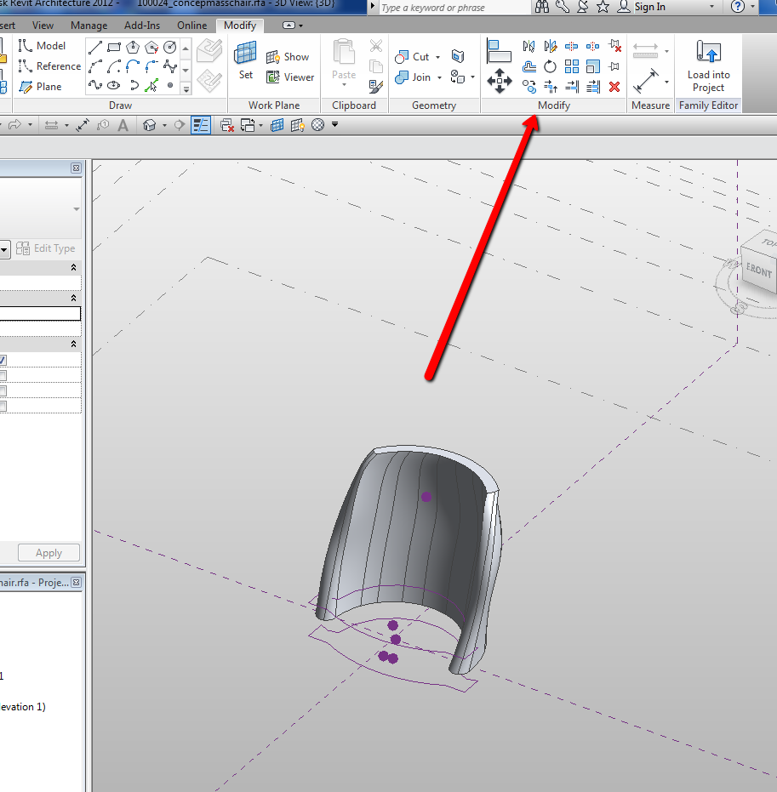This screenshot has height=792, width=777.
Task: Collapse the first Properties group chevron
Action: point(73,267)
